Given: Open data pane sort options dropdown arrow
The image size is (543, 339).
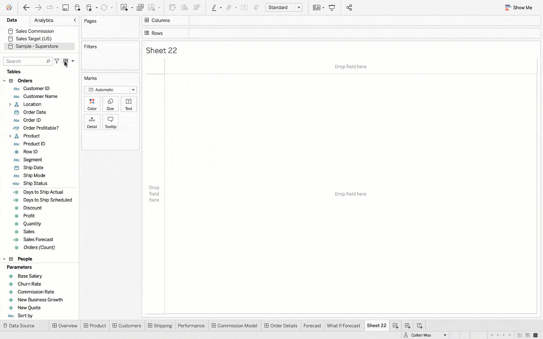Looking at the screenshot, I should coord(73,61).
